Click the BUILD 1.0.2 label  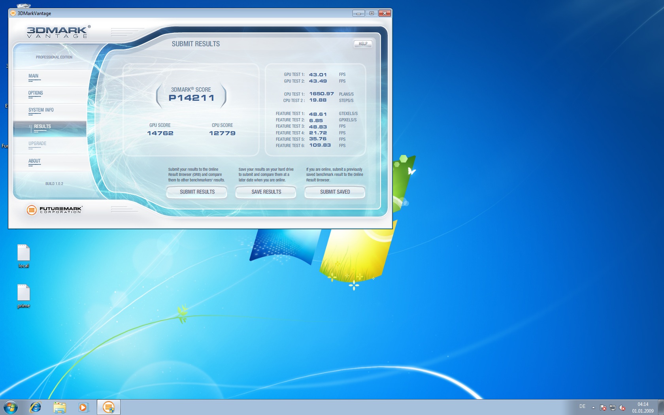point(54,184)
